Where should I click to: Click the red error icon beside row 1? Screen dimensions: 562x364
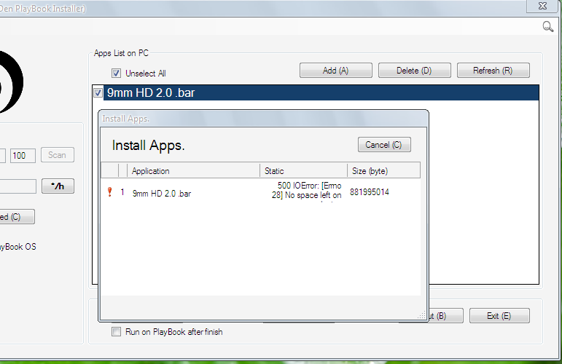(110, 192)
